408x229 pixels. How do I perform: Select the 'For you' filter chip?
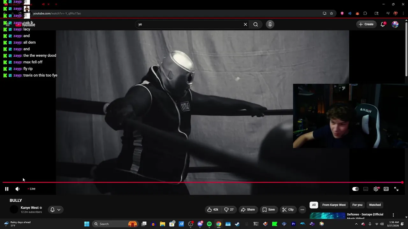(357, 205)
